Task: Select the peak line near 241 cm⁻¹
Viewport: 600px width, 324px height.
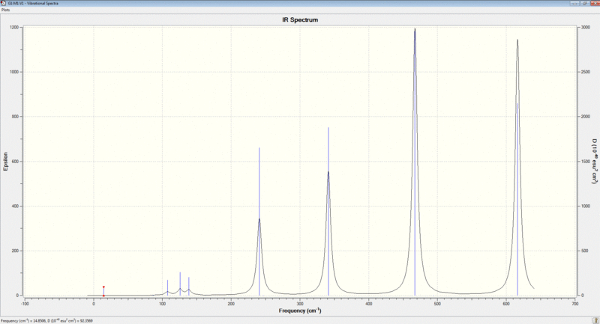Action: 259,221
